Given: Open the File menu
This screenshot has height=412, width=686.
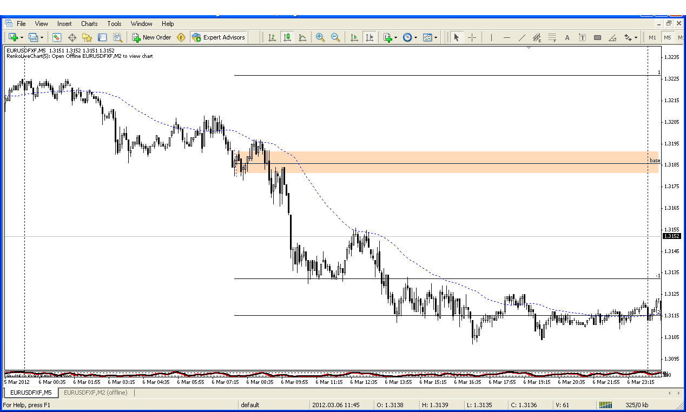Looking at the screenshot, I should click(21, 24).
